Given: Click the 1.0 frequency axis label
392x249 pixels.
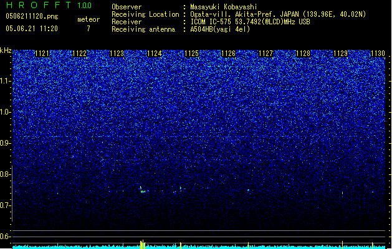Looking at the screenshot, I should click(5, 112).
